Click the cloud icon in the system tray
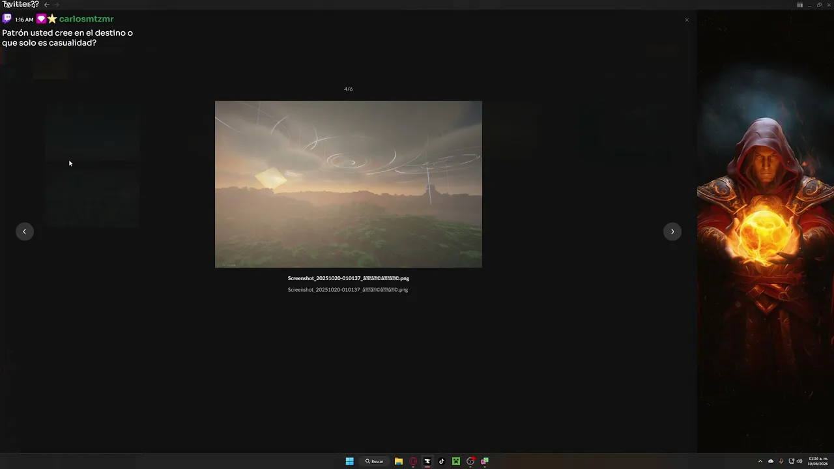Viewport: 834px width, 469px height. coord(771,461)
